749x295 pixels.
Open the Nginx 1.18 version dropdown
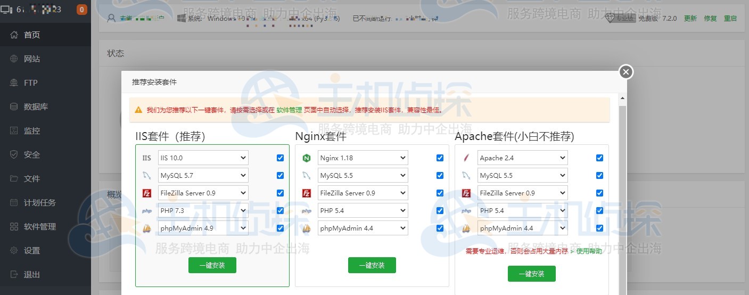[363, 158]
